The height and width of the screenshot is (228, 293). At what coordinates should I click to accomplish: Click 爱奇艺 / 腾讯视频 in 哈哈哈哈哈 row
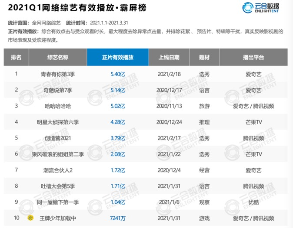click(x=253, y=106)
